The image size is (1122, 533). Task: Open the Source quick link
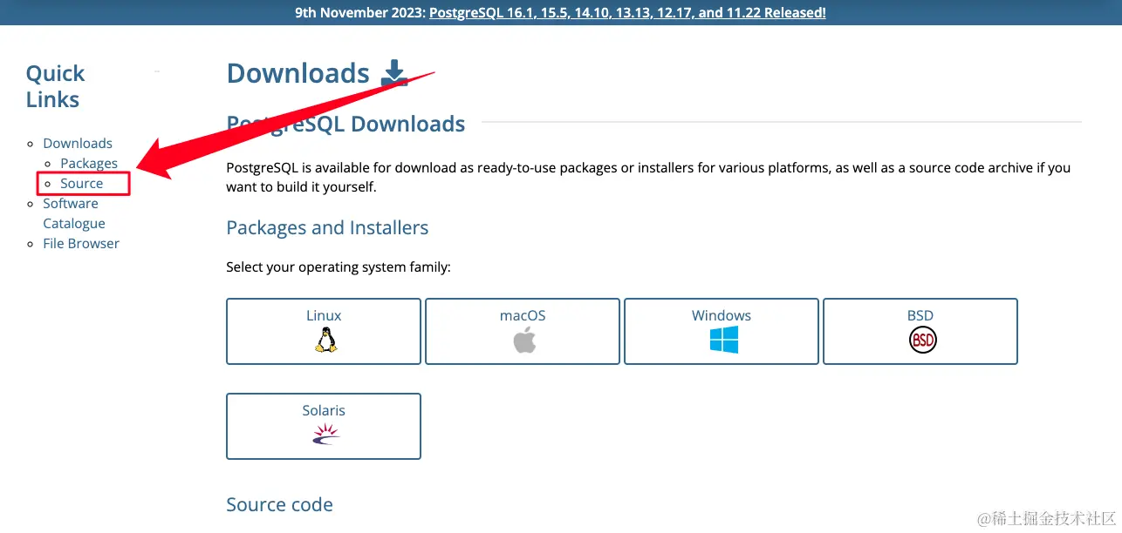(x=82, y=183)
